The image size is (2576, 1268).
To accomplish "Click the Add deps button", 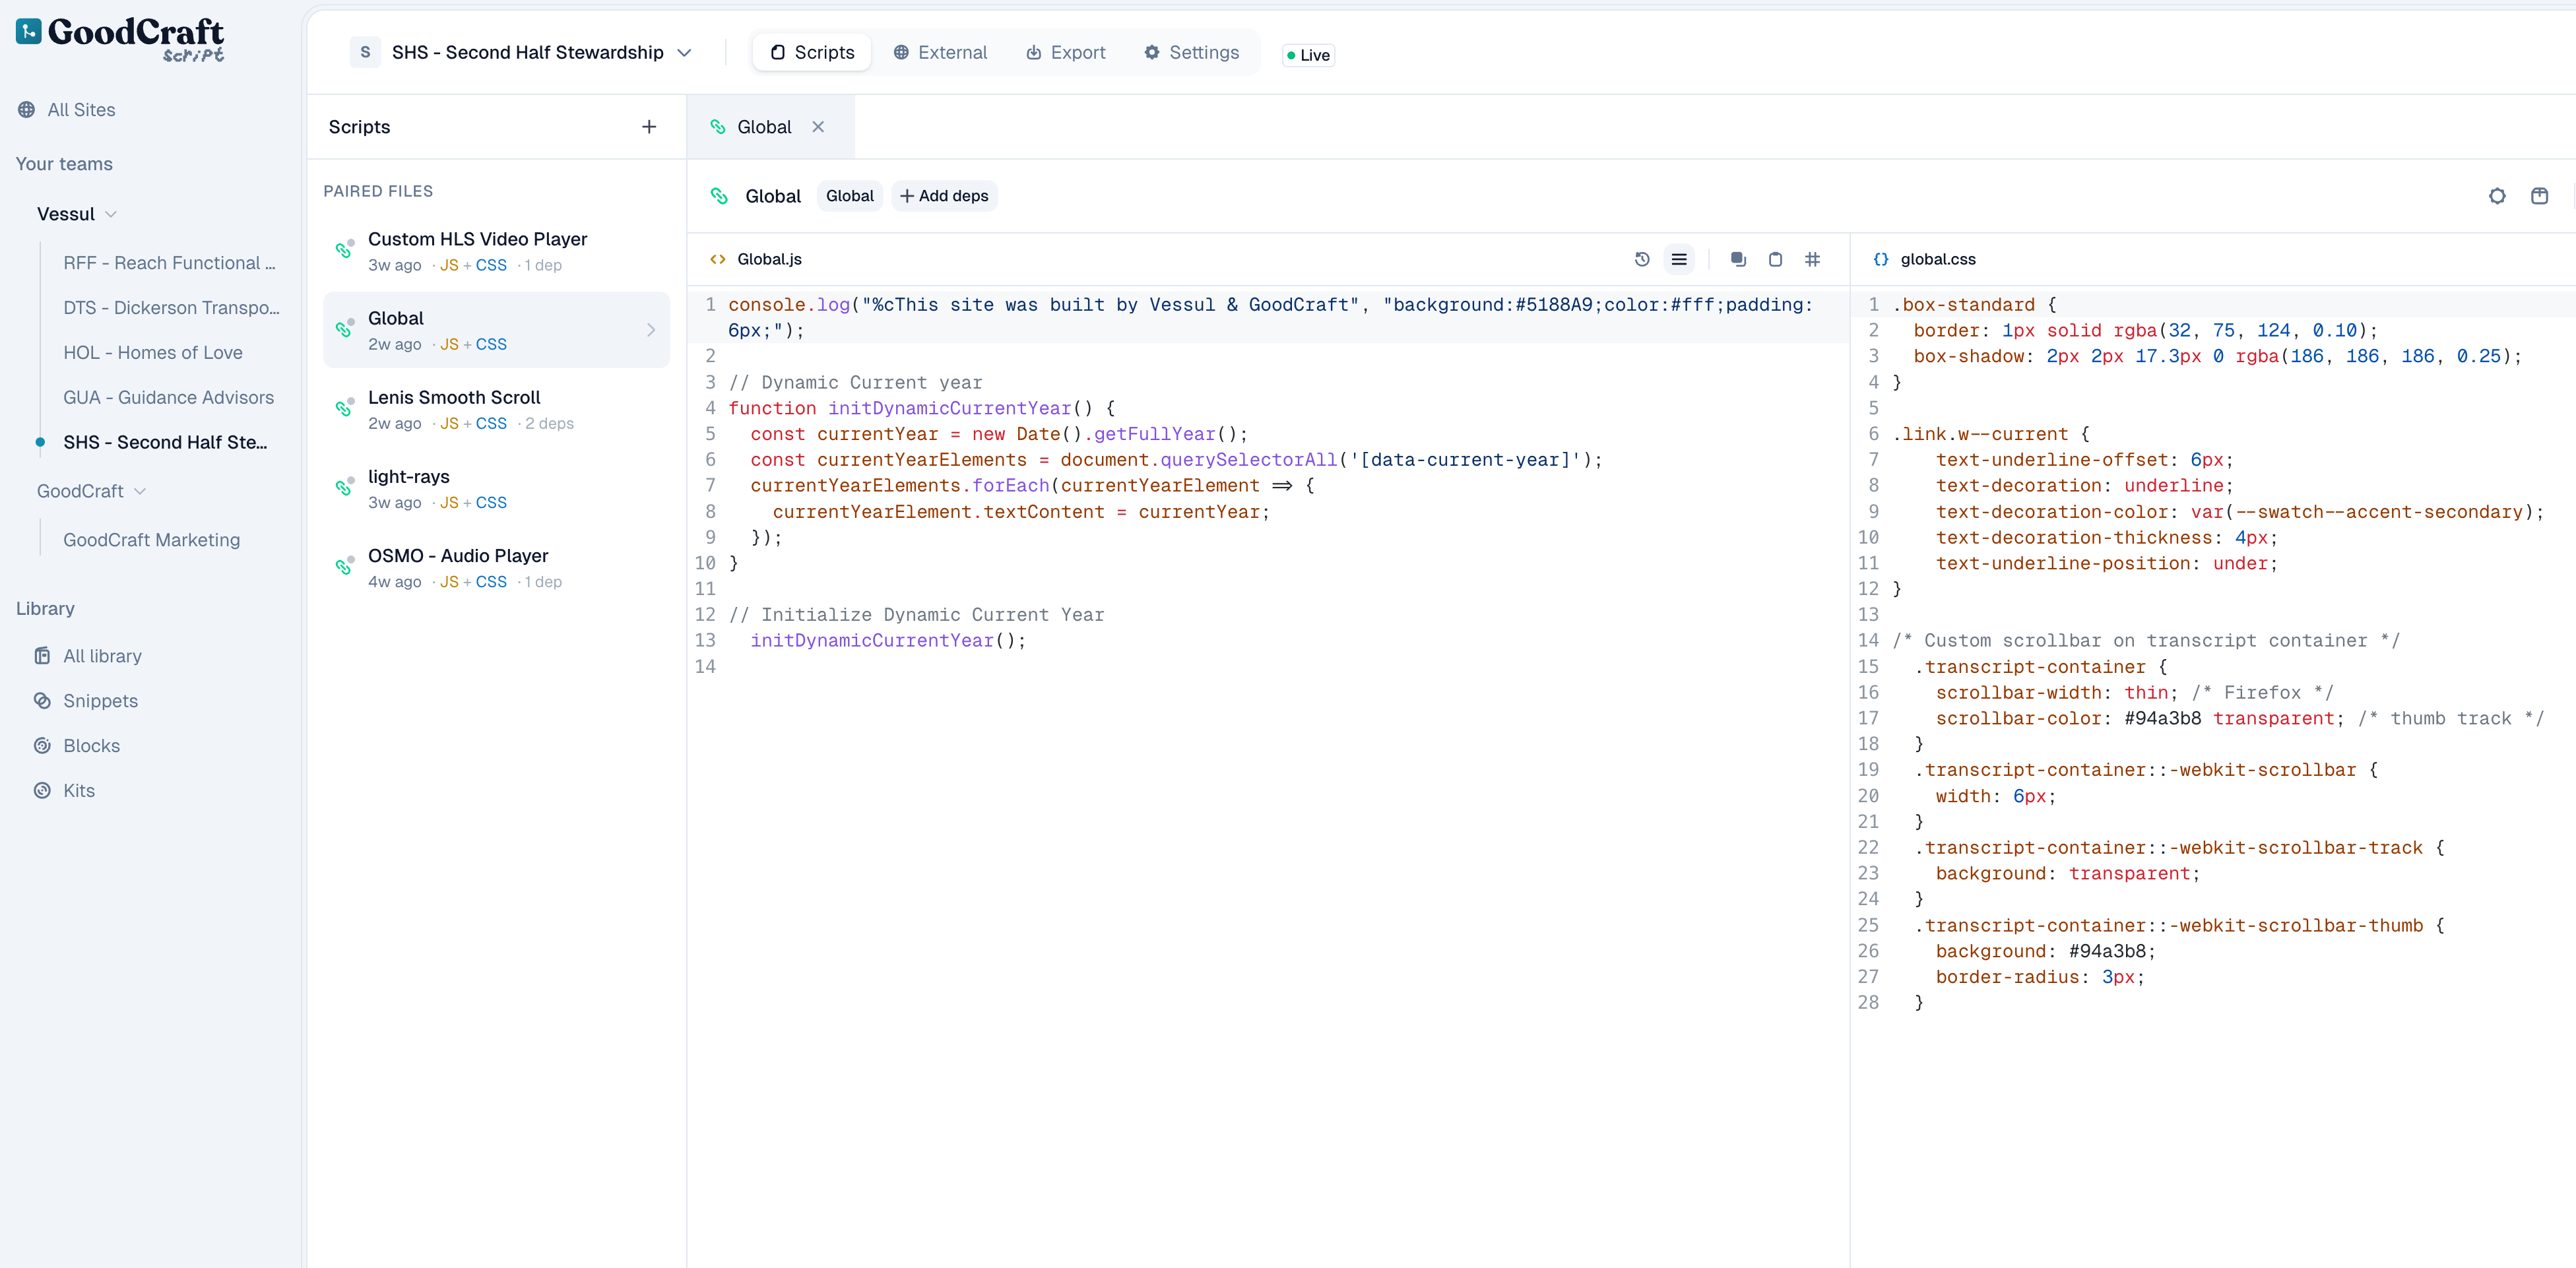I will pyautogui.click(x=943, y=196).
